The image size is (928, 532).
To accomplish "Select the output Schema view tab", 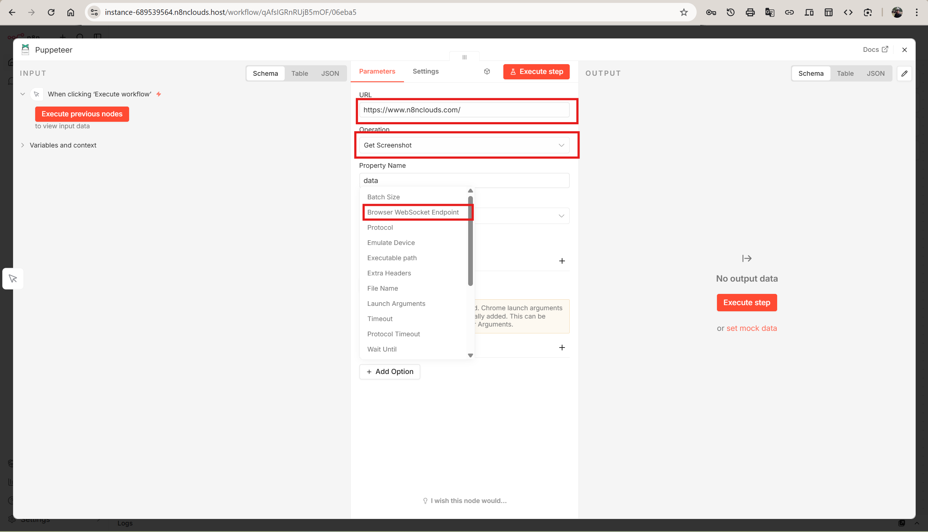I will coord(811,74).
